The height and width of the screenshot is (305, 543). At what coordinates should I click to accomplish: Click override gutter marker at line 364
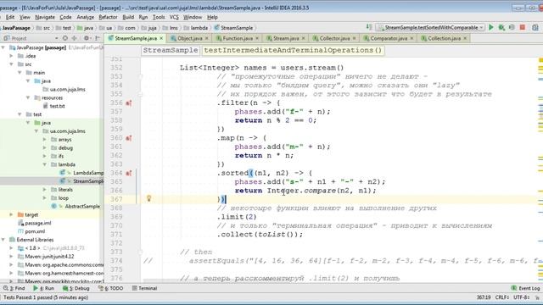pyautogui.click(x=128, y=173)
